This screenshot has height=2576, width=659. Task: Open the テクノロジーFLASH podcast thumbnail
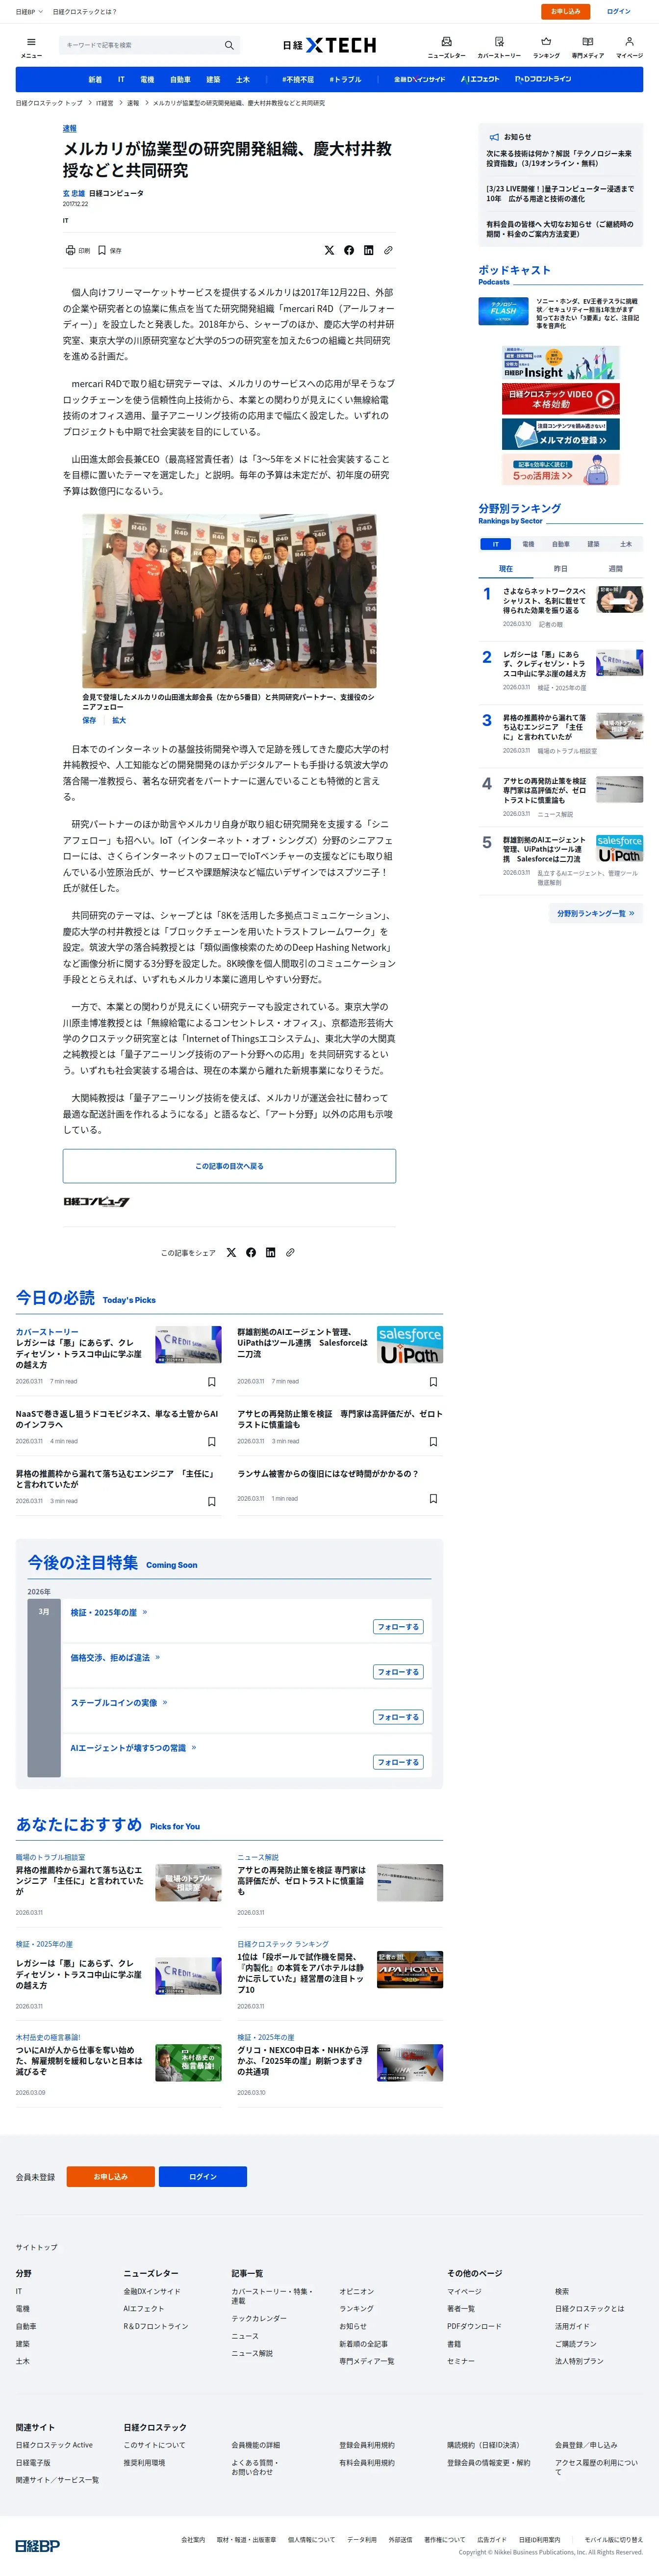(x=503, y=311)
